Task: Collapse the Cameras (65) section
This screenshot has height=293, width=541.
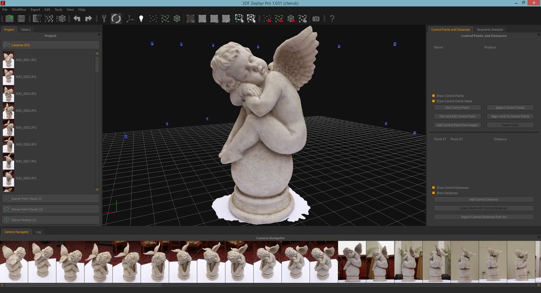Action: pyautogui.click(x=51, y=45)
